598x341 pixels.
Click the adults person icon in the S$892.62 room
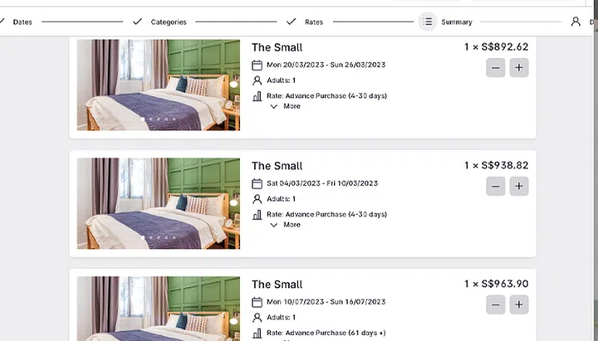coord(257,80)
